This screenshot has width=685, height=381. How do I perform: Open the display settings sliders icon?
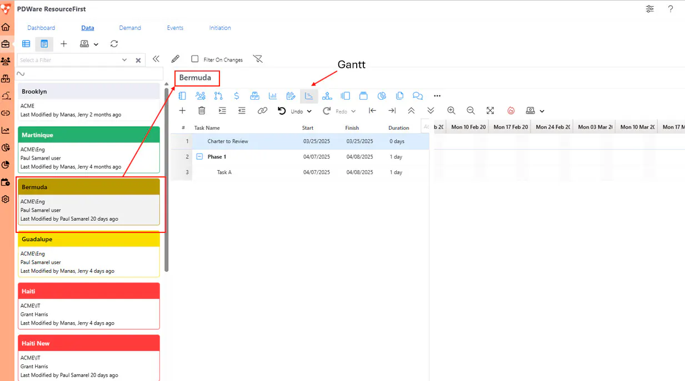(x=650, y=9)
